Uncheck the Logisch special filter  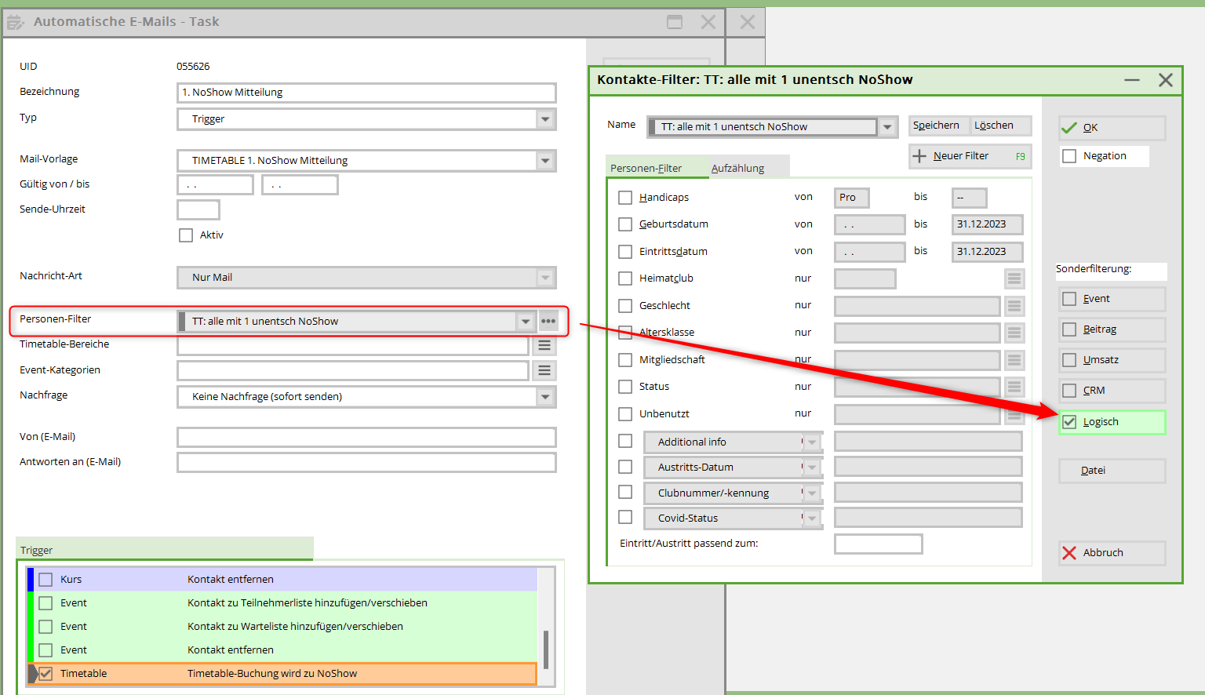(1069, 422)
